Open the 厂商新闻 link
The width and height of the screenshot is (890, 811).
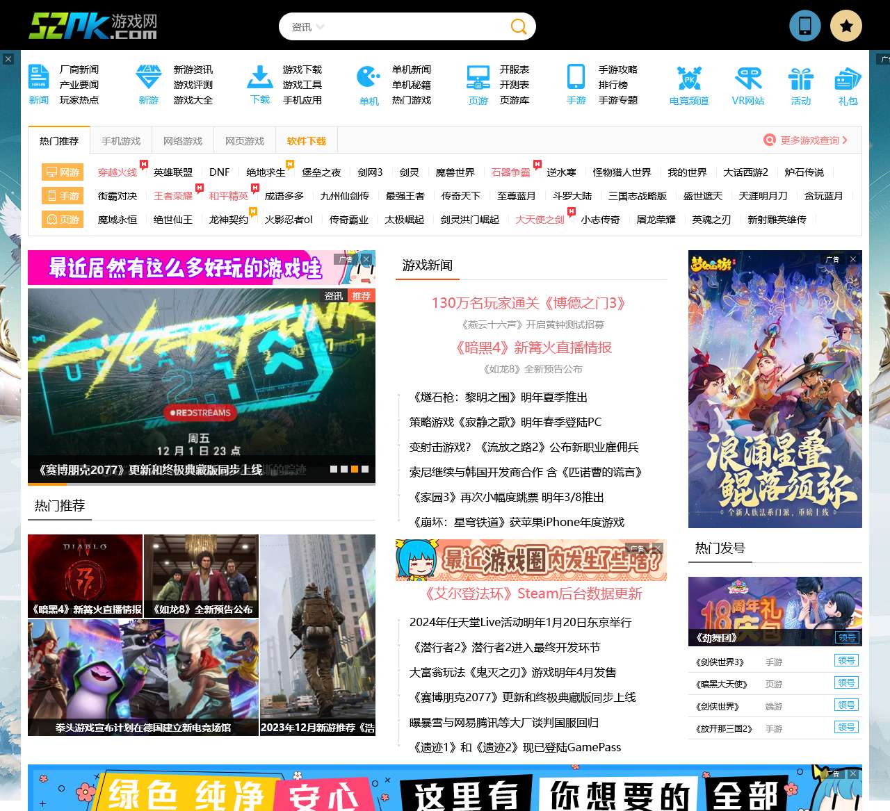79,69
